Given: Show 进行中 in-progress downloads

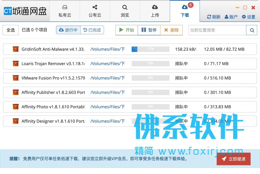Looking at the screenshot, I should pyautogui.click(x=68, y=30).
